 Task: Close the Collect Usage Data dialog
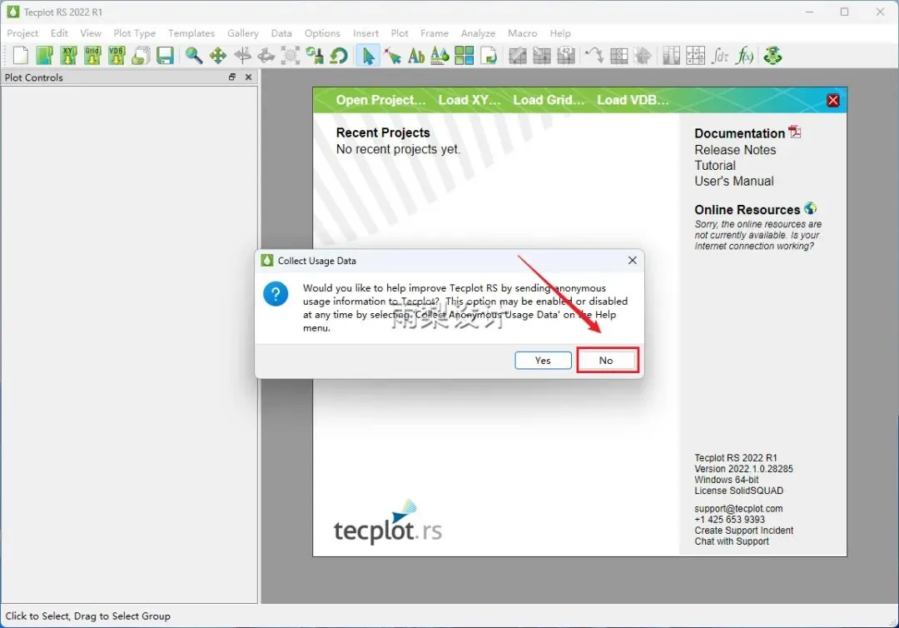pyautogui.click(x=633, y=261)
